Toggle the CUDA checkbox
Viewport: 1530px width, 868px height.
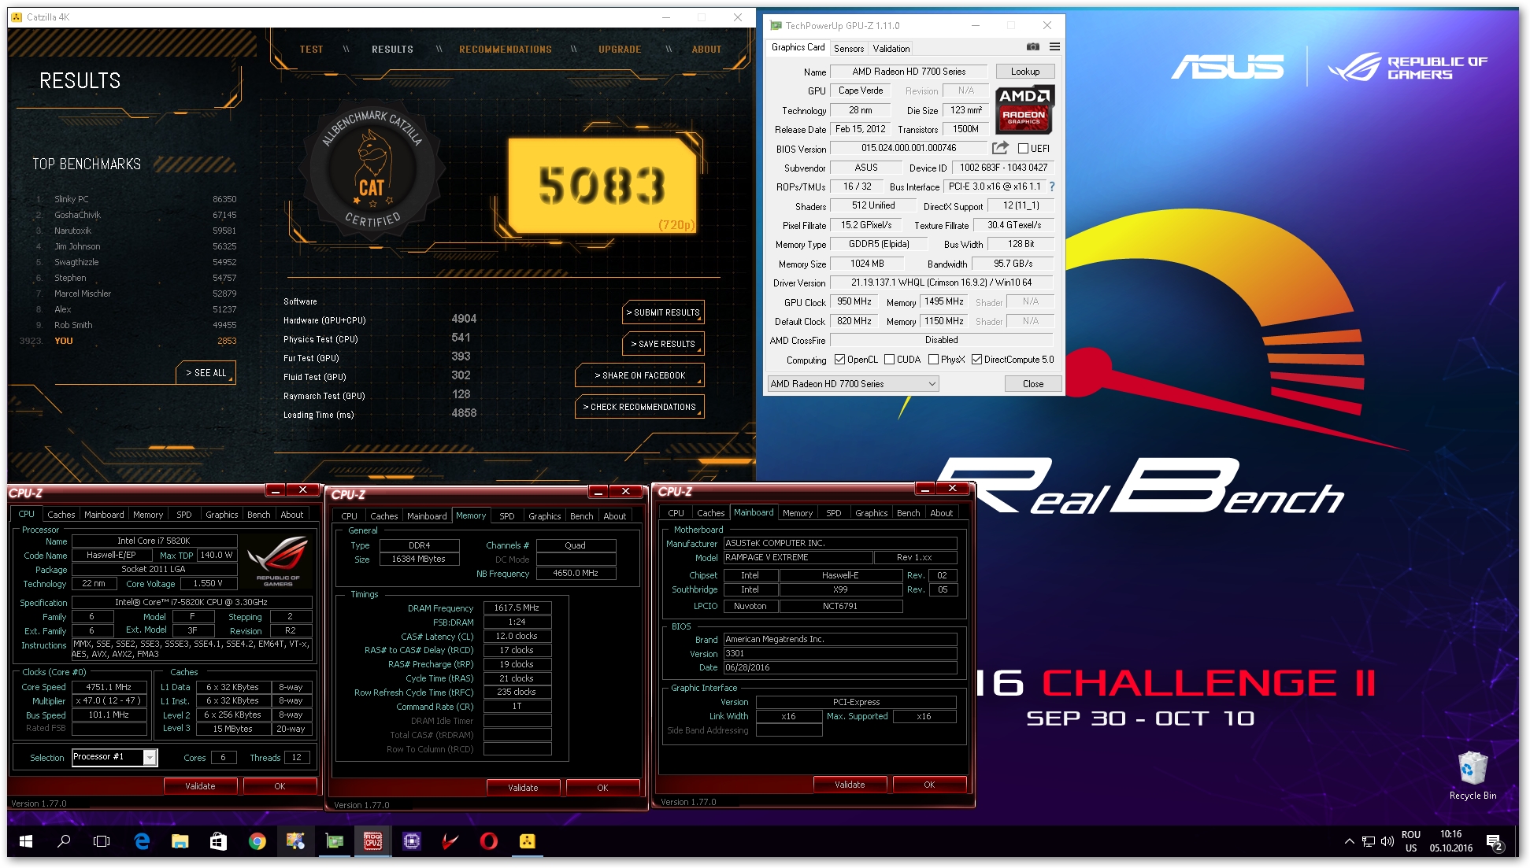tap(889, 360)
